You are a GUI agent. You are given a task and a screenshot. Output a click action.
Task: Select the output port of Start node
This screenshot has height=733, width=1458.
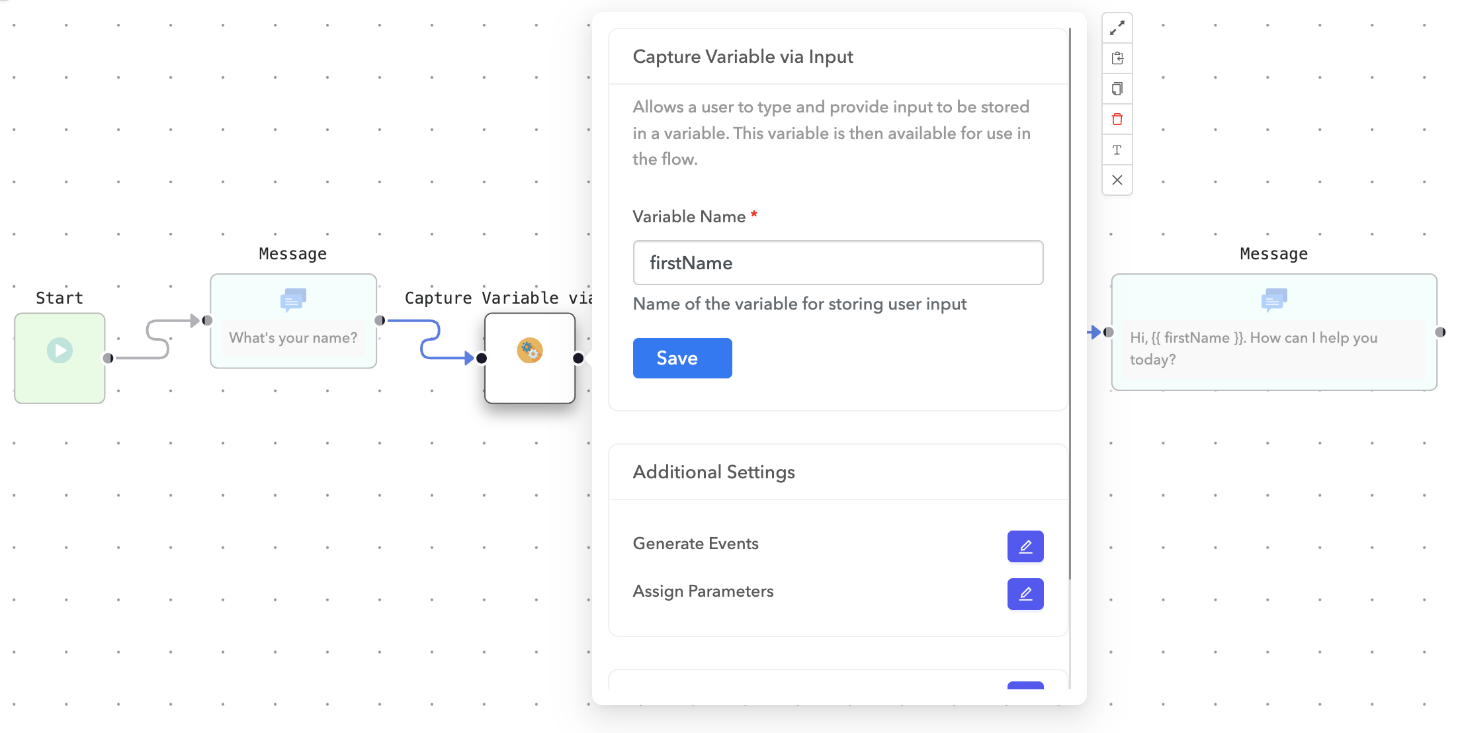108,358
